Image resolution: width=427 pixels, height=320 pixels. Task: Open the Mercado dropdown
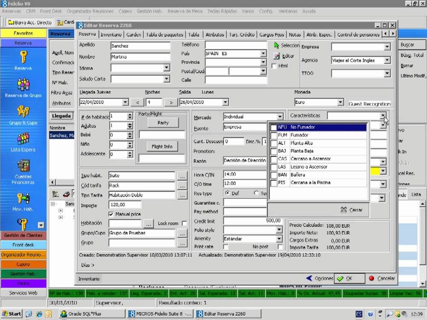(x=280, y=117)
